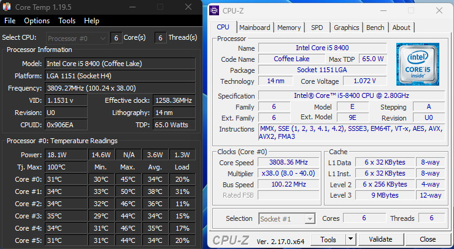Click the Core Temp application icon in title bar
The width and height of the screenshot is (454, 249).
point(7,7)
